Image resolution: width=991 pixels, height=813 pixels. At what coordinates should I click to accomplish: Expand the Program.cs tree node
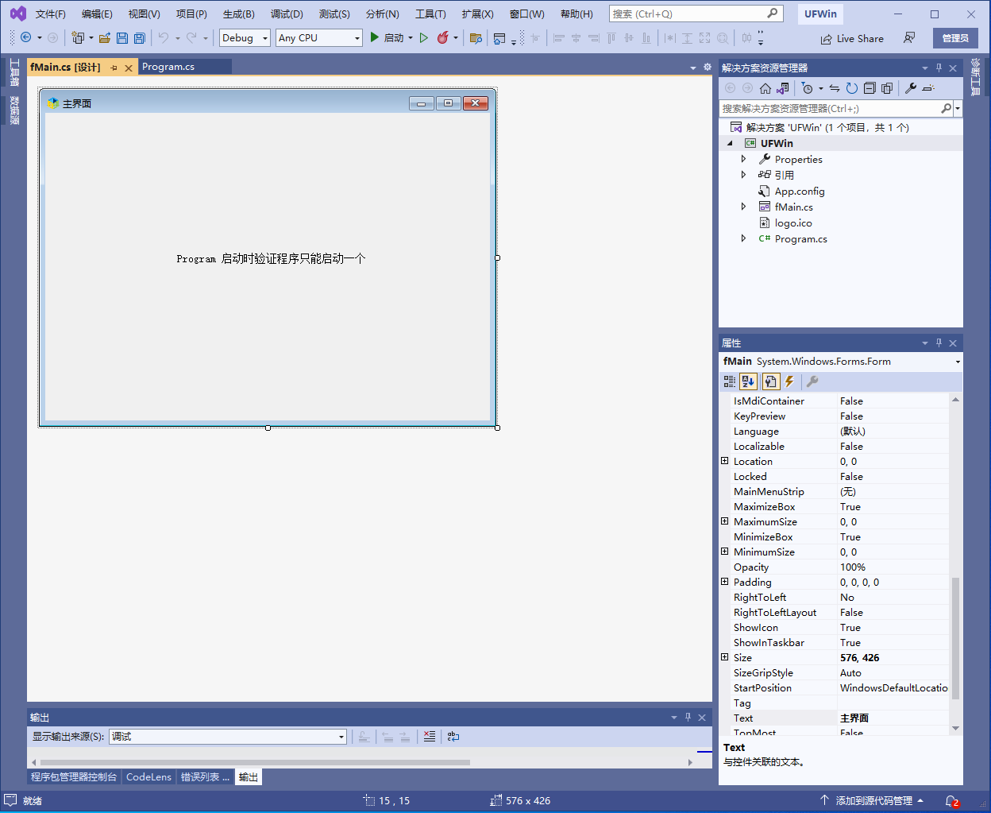click(744, 238)
